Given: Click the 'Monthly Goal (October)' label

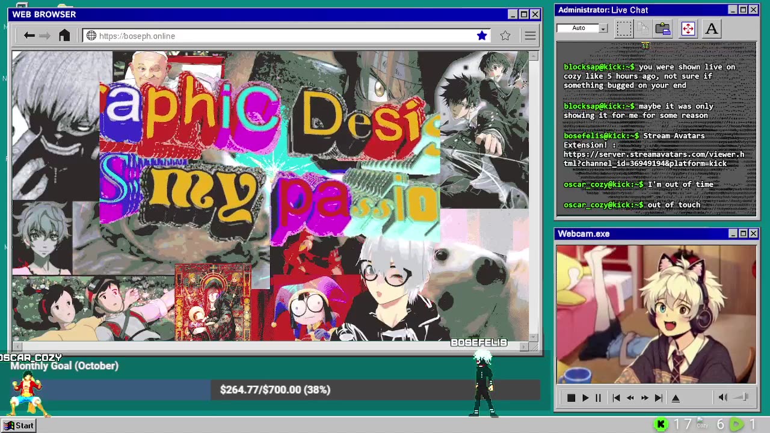Looking at the screenshot, I should (x=64, y=366).
